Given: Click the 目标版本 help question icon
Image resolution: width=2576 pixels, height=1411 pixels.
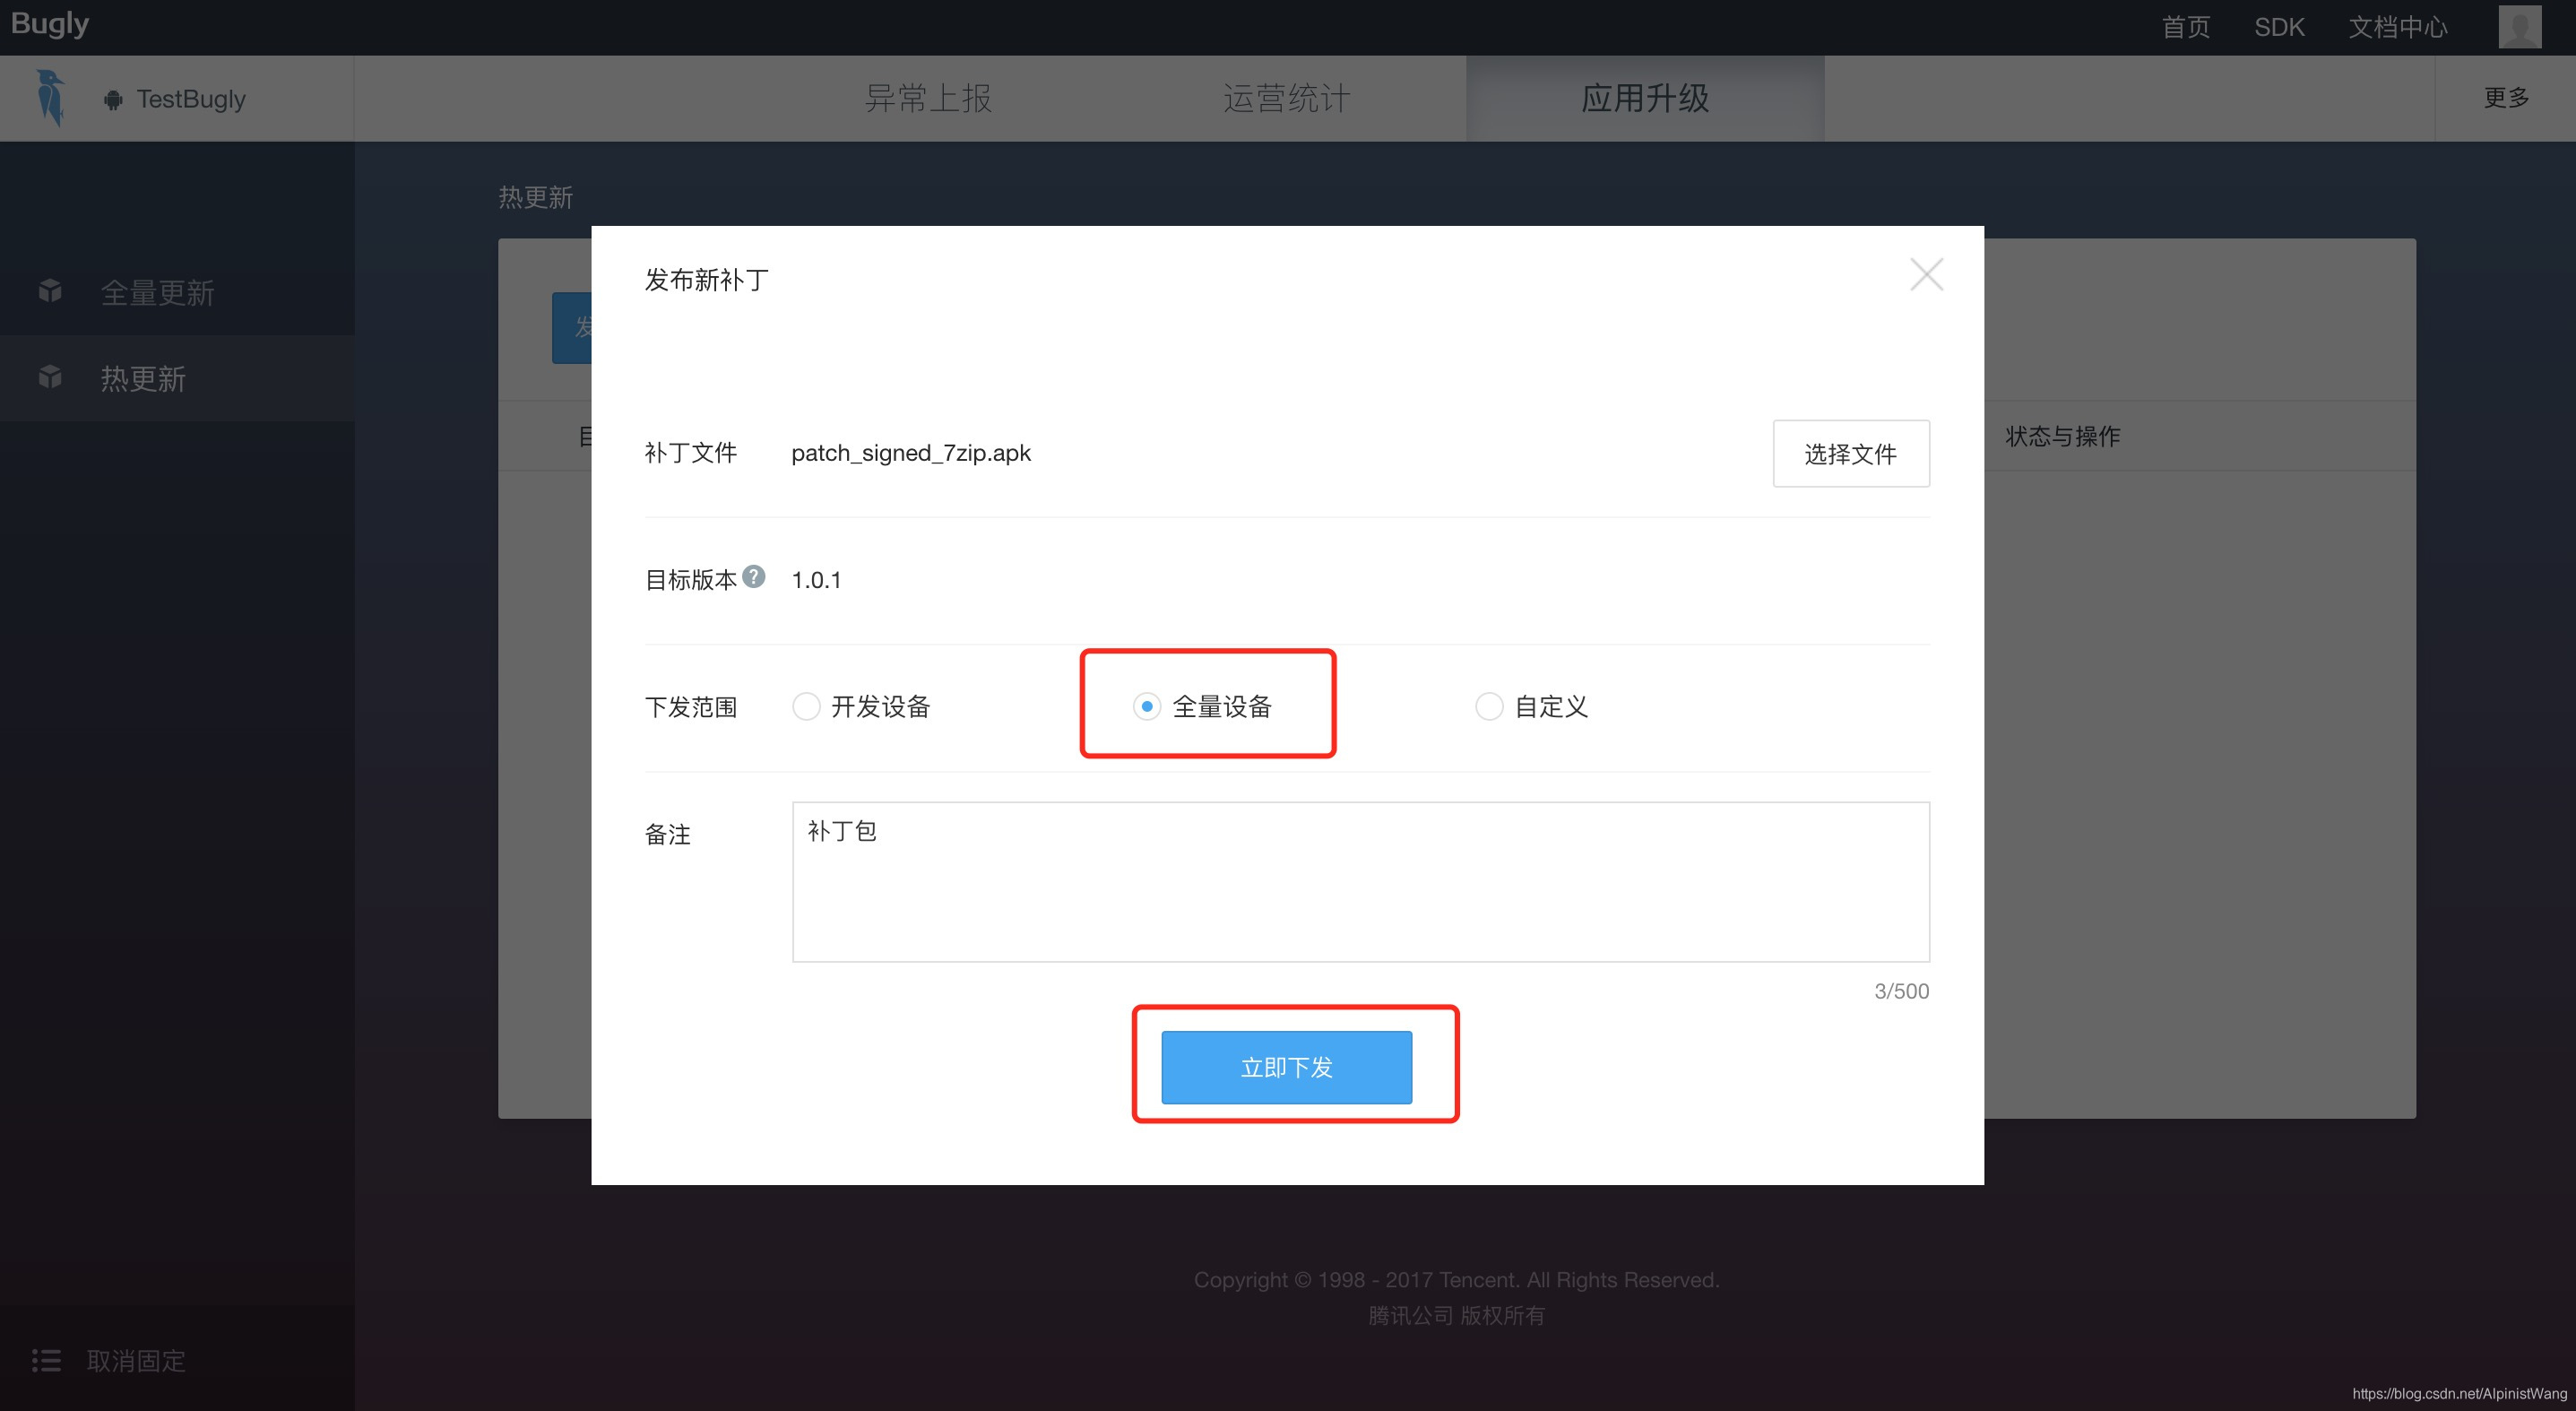Looking at the screenshot, I should tap(754, 576).
